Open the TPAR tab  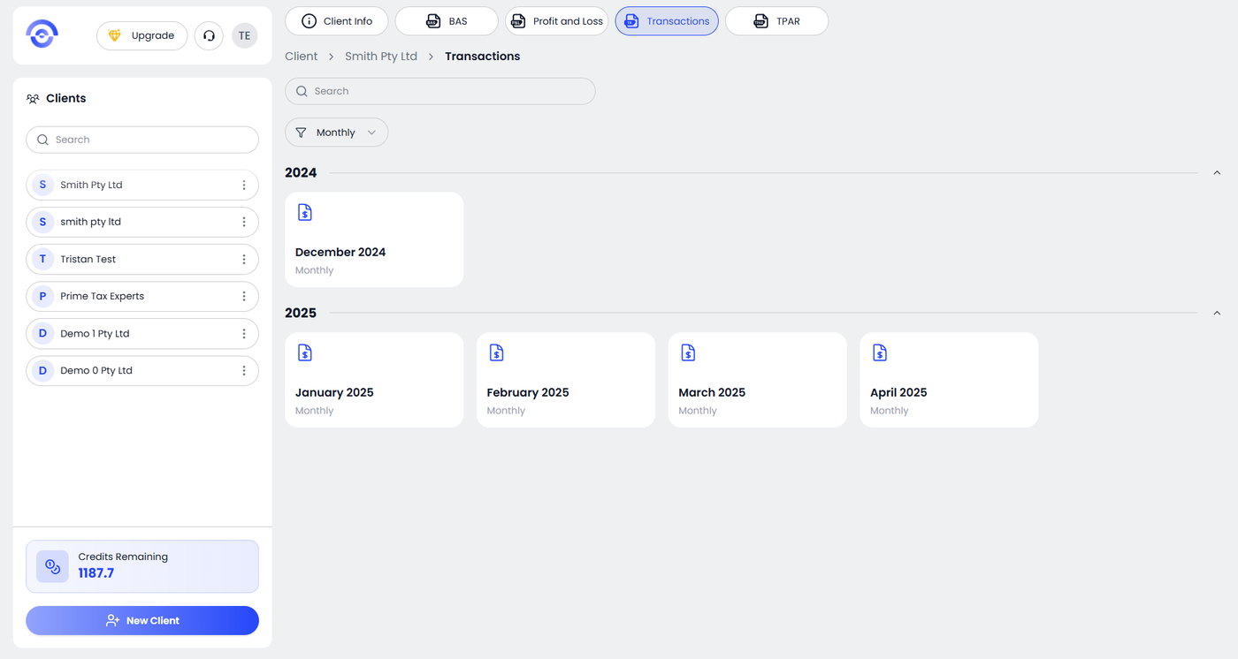point(776,21)
